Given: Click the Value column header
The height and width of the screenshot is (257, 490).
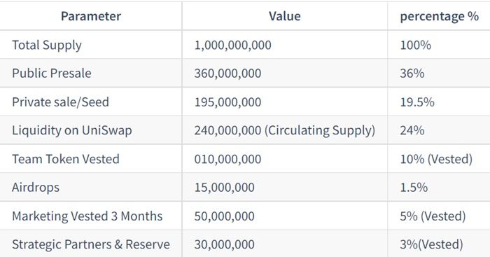Looking at the screenshot, I should point(285,16).
